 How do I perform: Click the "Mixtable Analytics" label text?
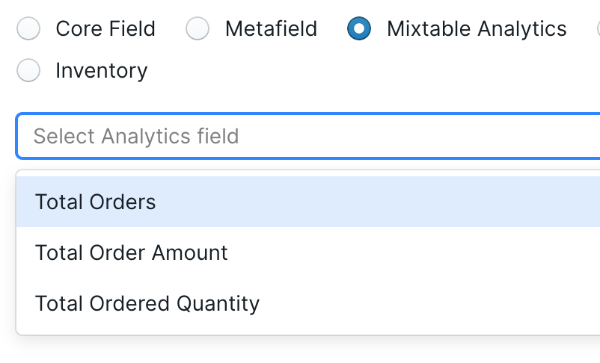tap(477, 29)
